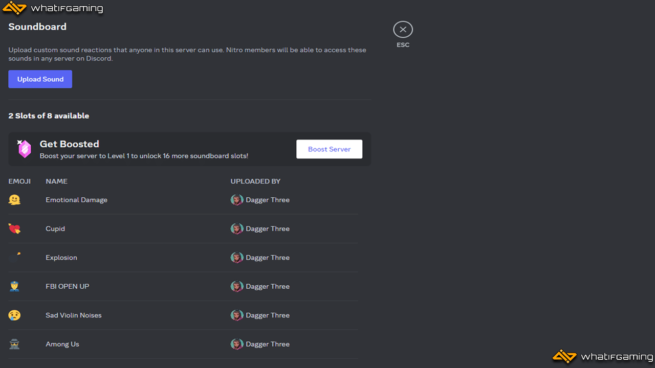
Task: Click the WhatIfGaming logo in top corner
Action: click(53, 8)
